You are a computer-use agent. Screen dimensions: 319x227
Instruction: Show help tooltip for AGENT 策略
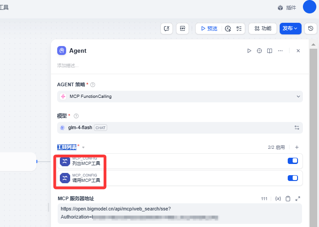click(92, 84)
